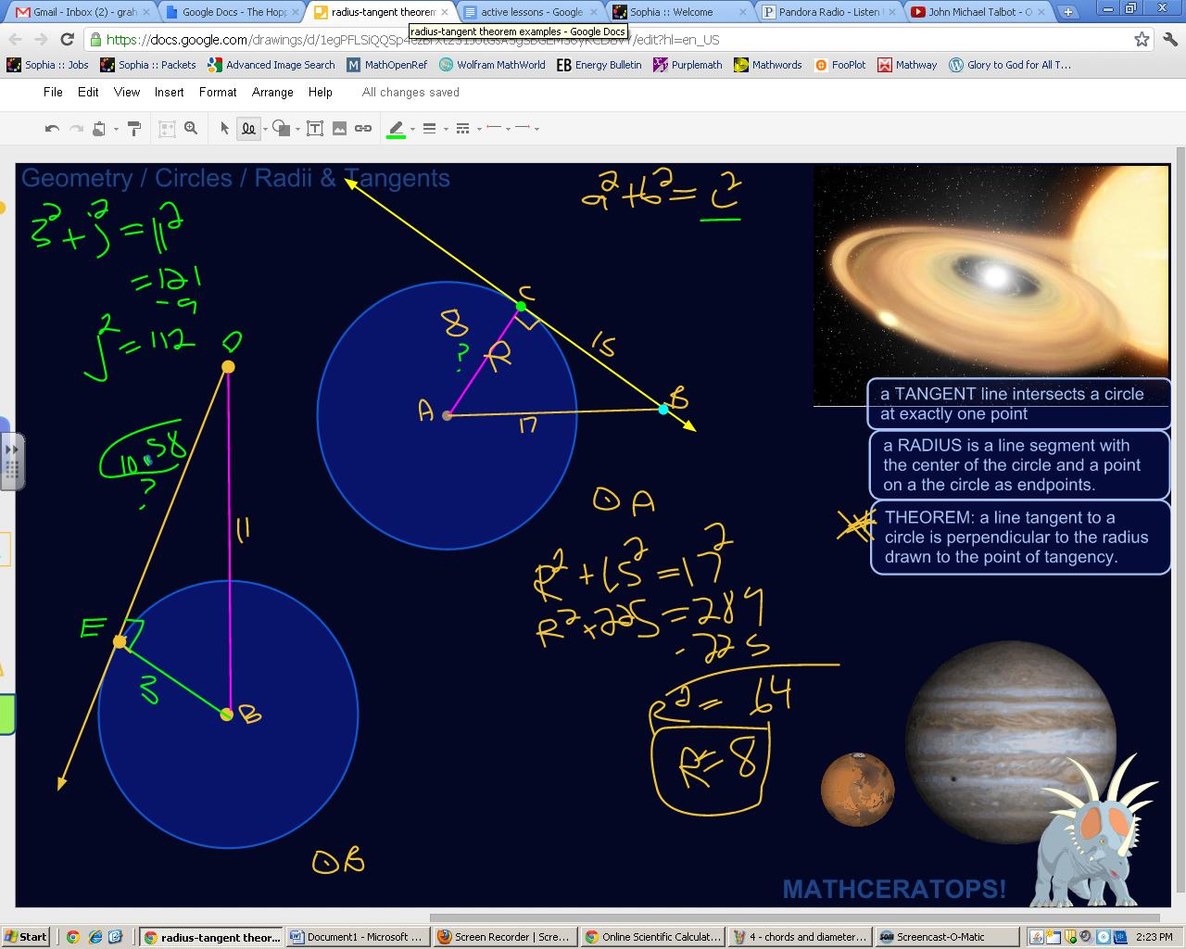This screenshot has width=1186, height=949.
Task: Open the MathOpenRef bookmark
Action: pyautogui.click(x=387, y=65)
